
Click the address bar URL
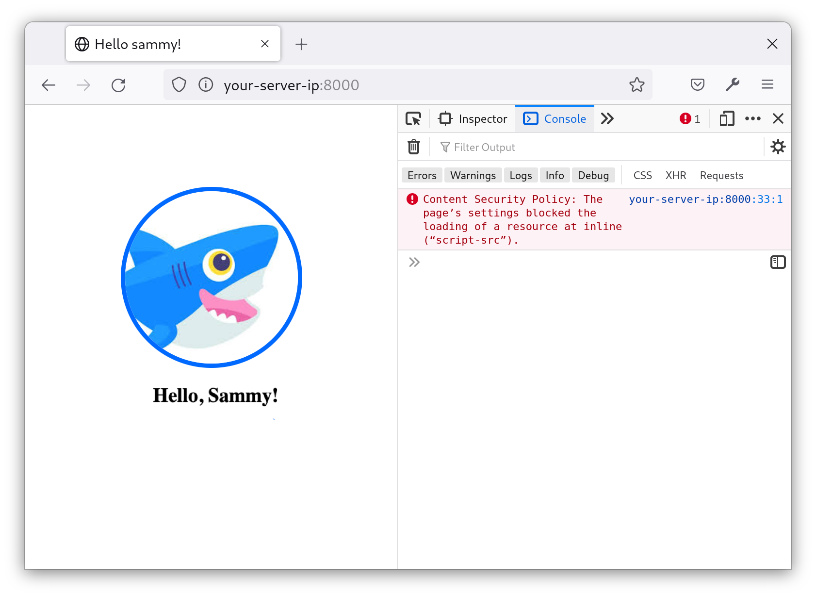(291, 85)
